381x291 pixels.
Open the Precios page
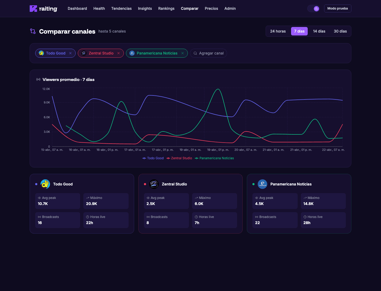click(x=211, y=8)
